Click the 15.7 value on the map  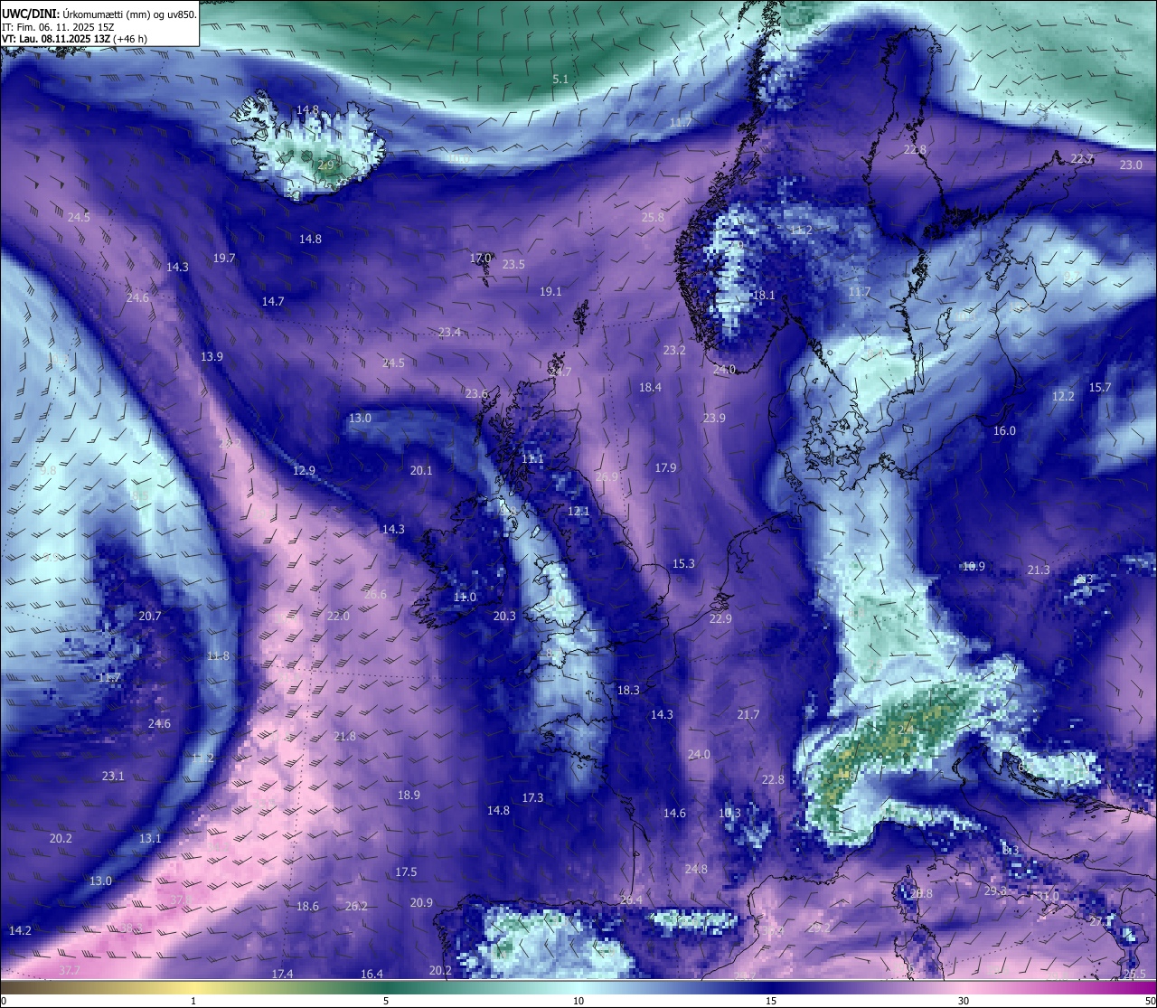pyautogui.click(x=1100, y=387)
